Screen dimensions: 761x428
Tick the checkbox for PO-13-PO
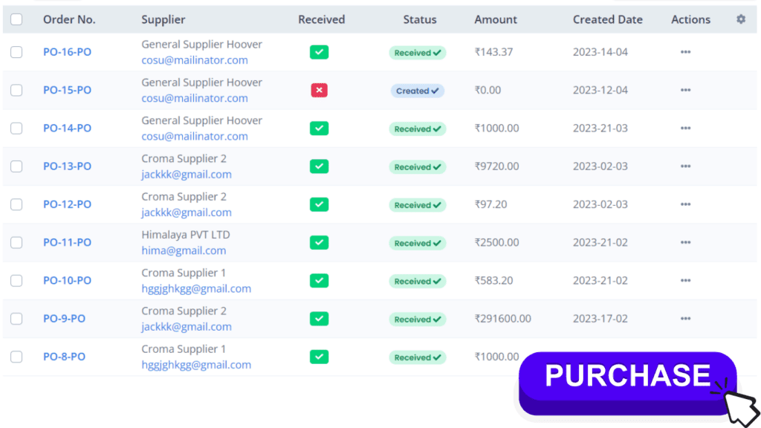coord(16,166)
